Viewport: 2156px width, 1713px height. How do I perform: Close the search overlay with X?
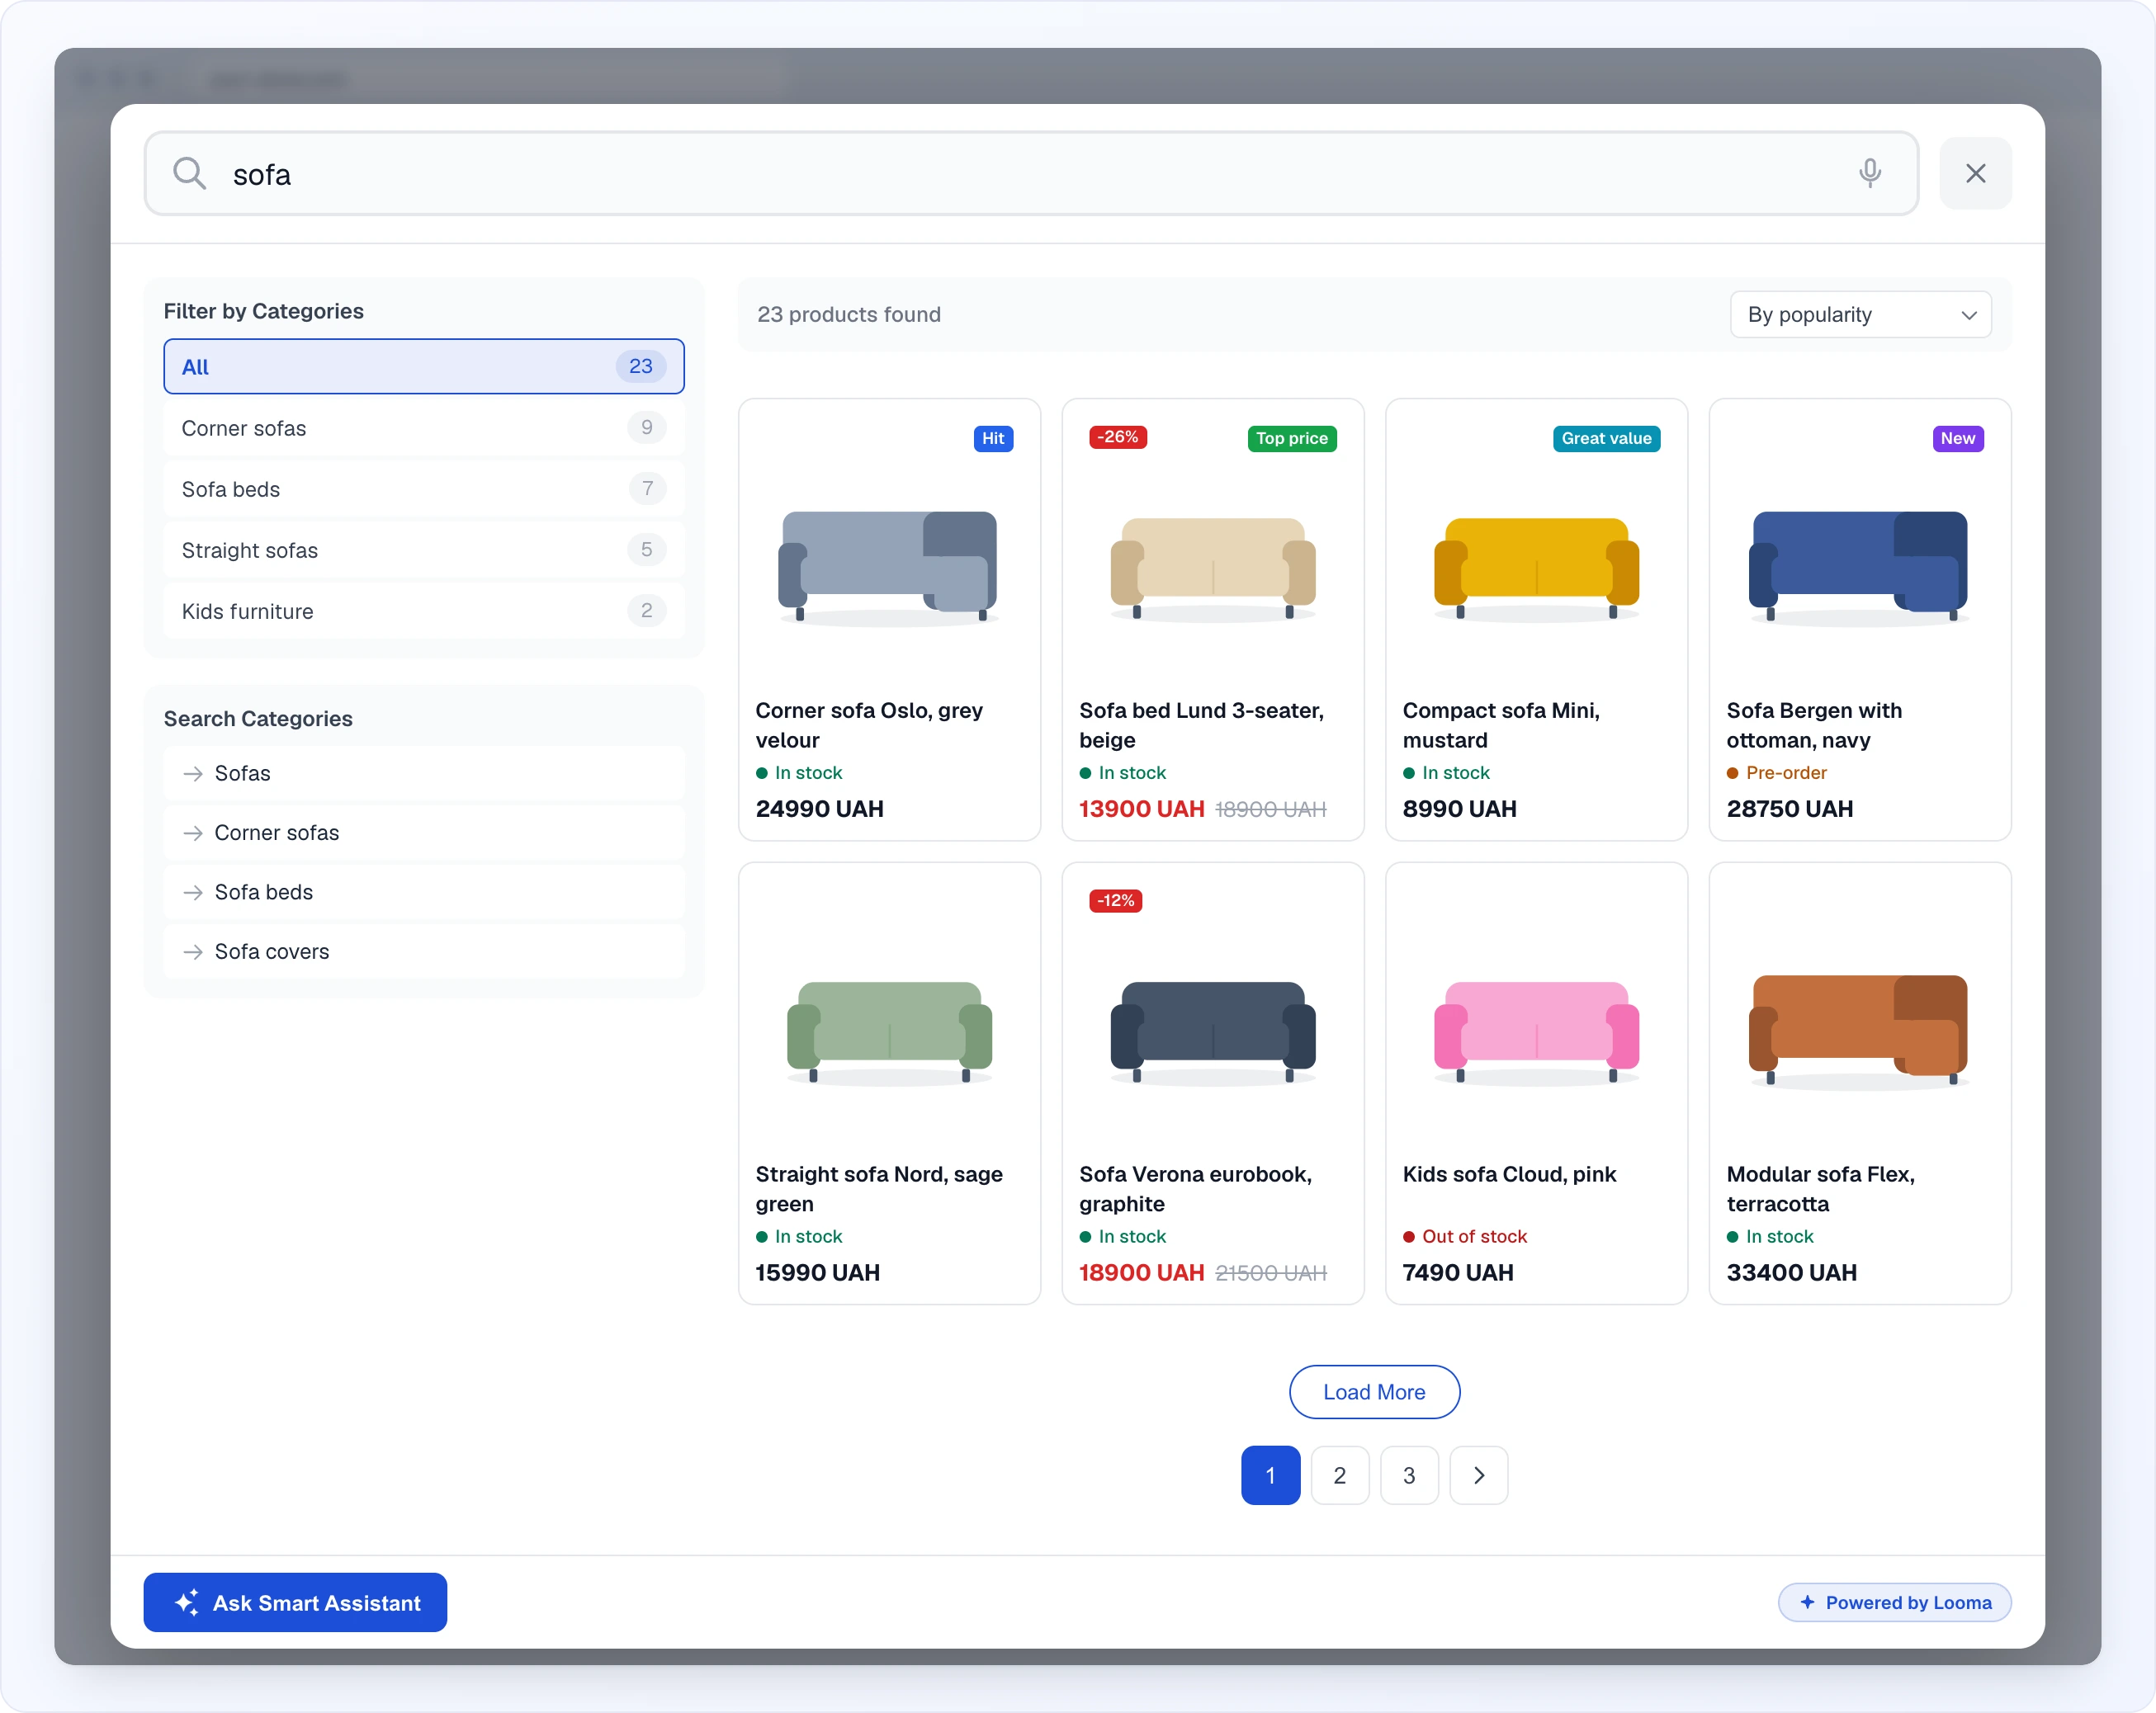[x=1975, y=173]
